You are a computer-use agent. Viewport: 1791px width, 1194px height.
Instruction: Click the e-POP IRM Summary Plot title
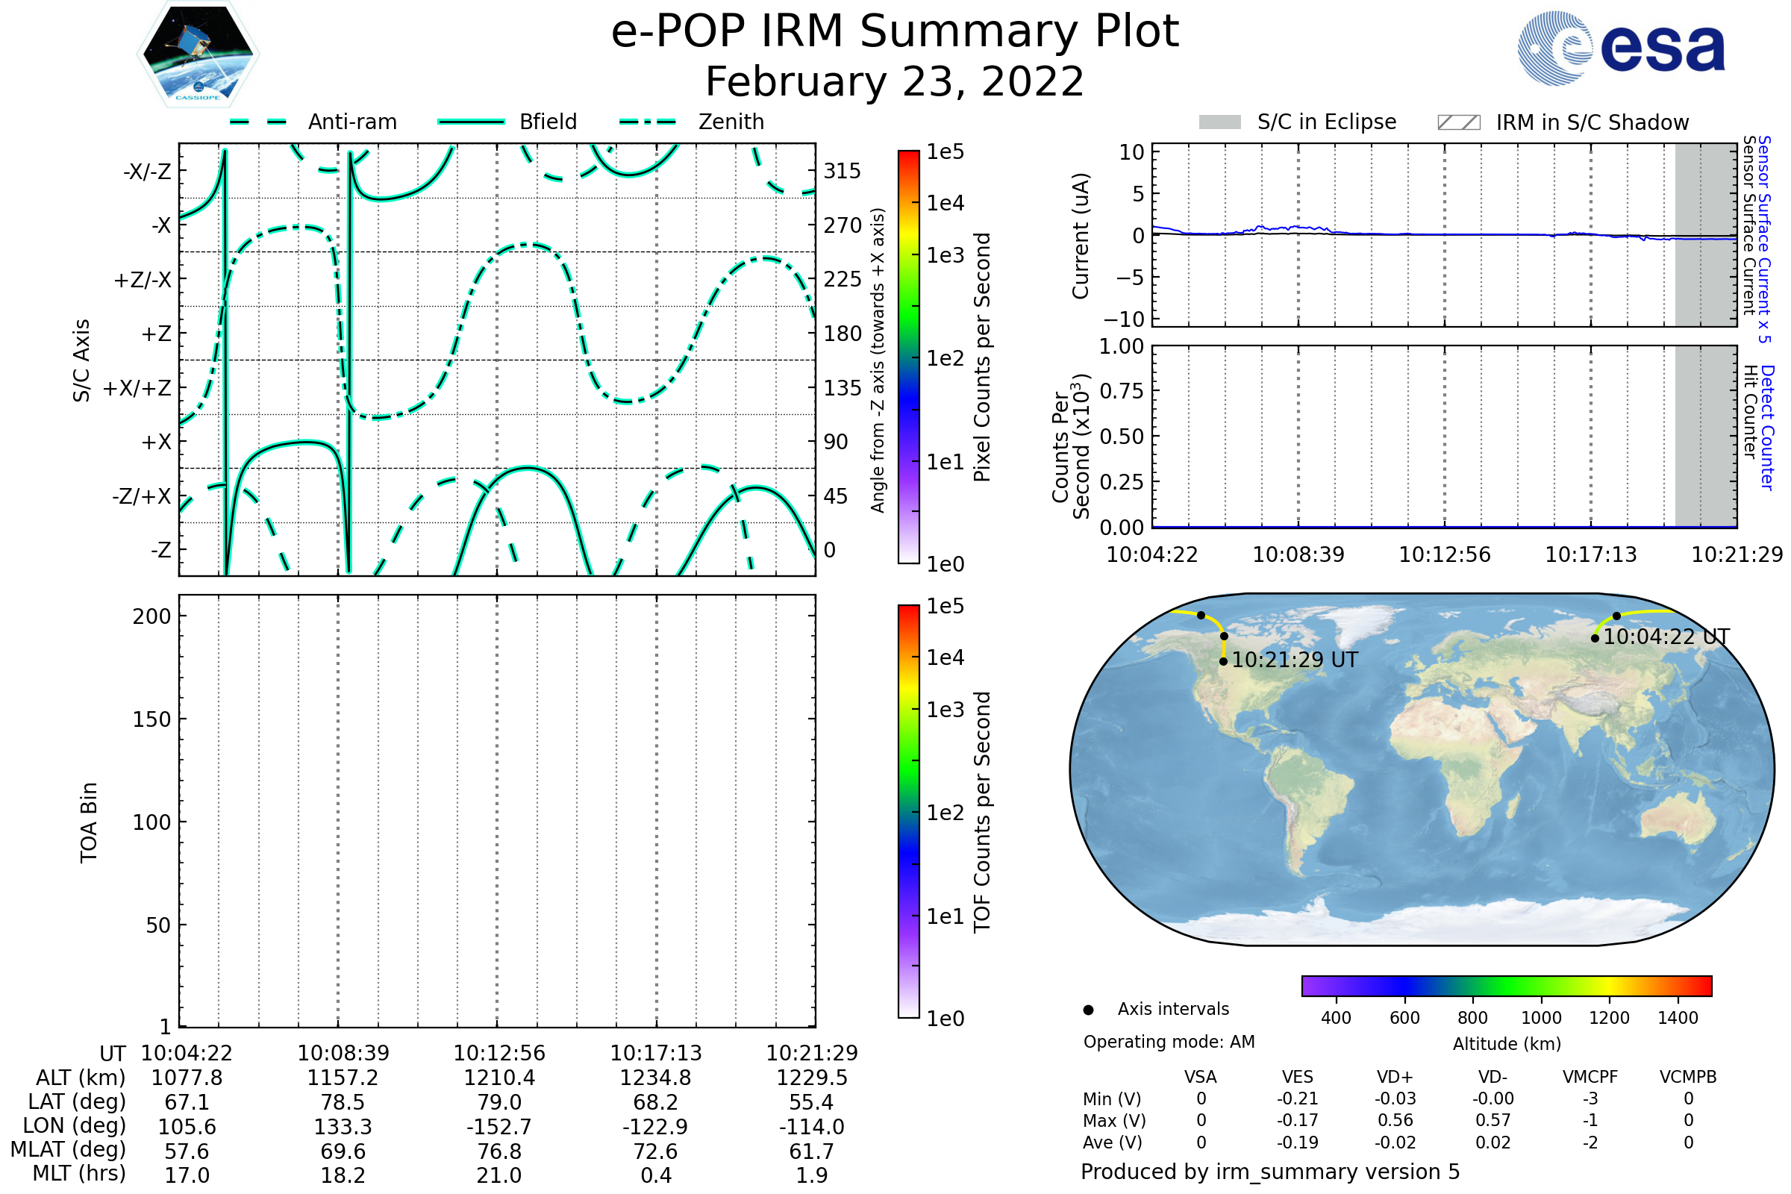[x=895, y=32]
